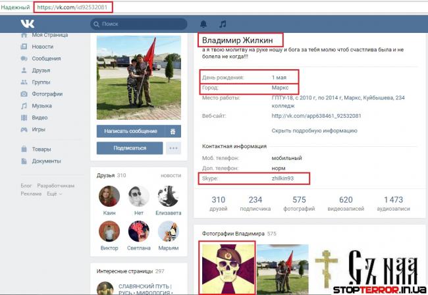428x295 pixels.
Task: Open Фотографии in the sidebar
Action: pos(47,94)
